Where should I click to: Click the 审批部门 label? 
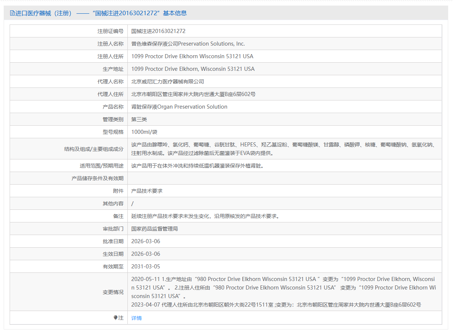pos(113,229)
